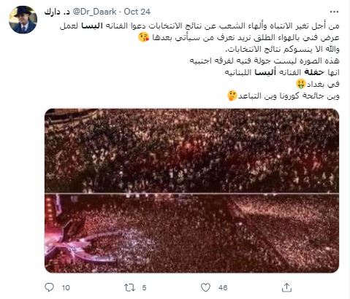Click the thinking face emoji on the last line
350x299 pixels.
[x=232, y=96]
